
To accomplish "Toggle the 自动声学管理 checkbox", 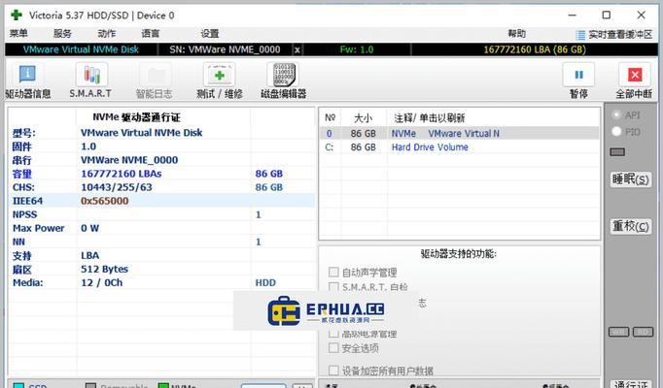I will (333, 272).
